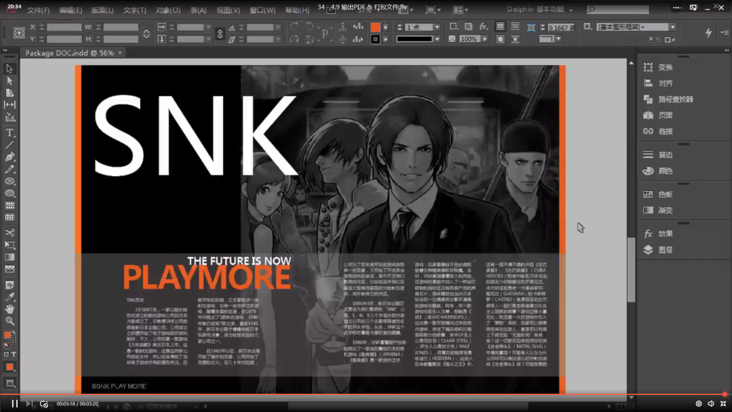Select the Page tool

[x=9, y=93]
